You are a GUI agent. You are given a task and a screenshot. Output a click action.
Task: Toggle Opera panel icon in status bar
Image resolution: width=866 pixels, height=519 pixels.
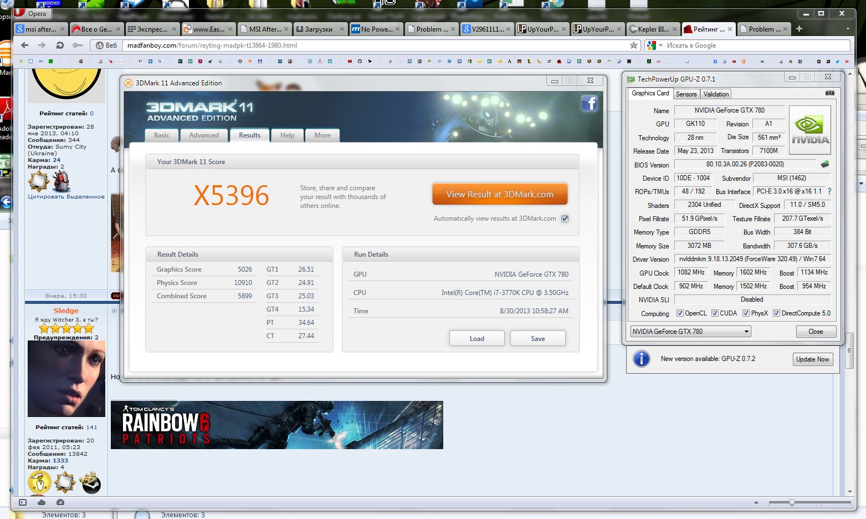pyautogui.click(x=23, y=502)
